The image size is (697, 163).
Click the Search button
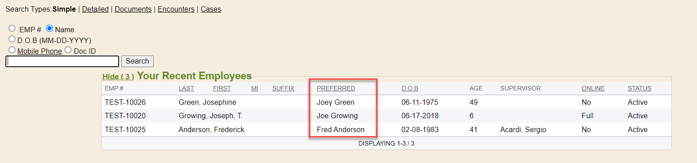coord(138,61)
